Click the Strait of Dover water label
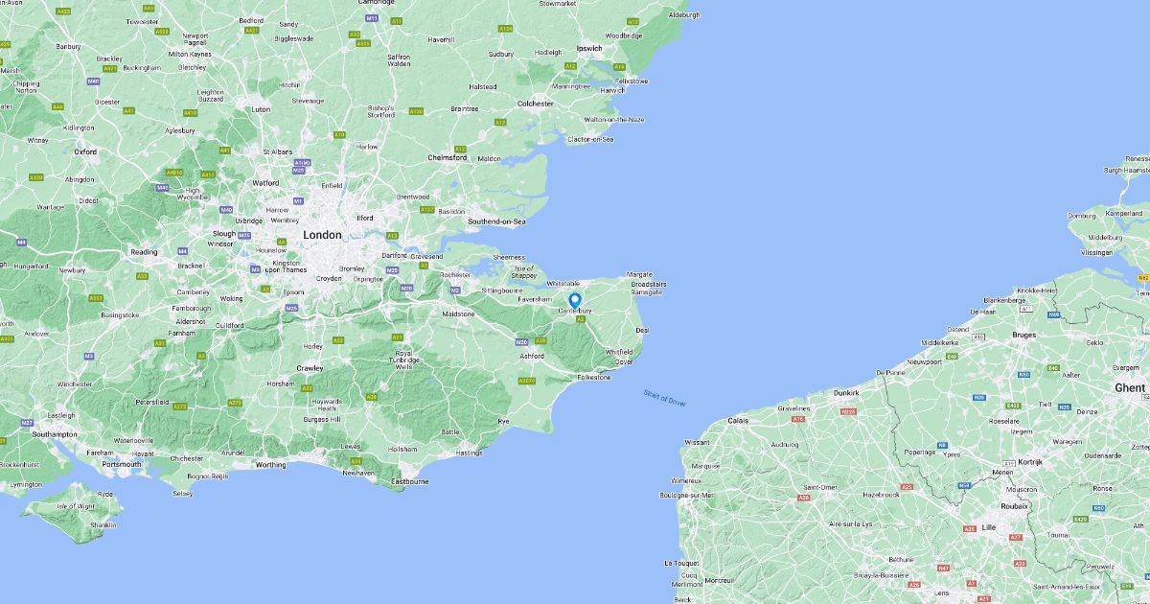 tap(665, 399)
